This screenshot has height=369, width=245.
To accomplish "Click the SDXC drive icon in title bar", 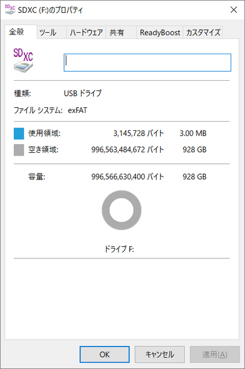I will (10, 10).
